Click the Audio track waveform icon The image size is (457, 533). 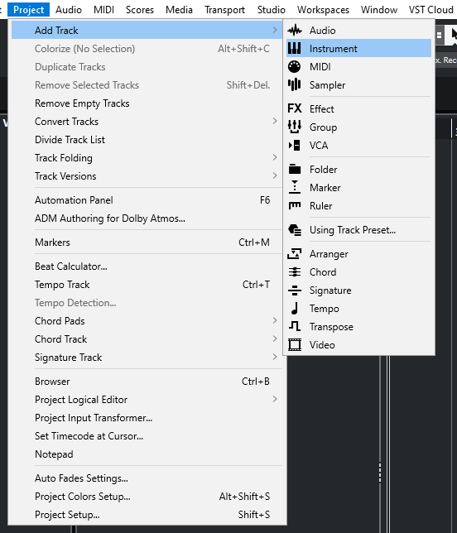click(295, 31)
